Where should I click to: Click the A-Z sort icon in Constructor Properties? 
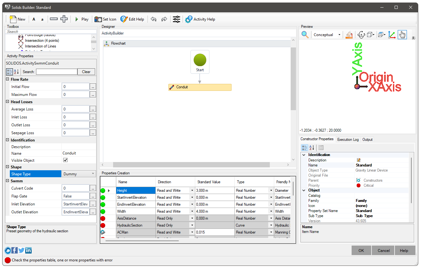click(x=312, y=147)
